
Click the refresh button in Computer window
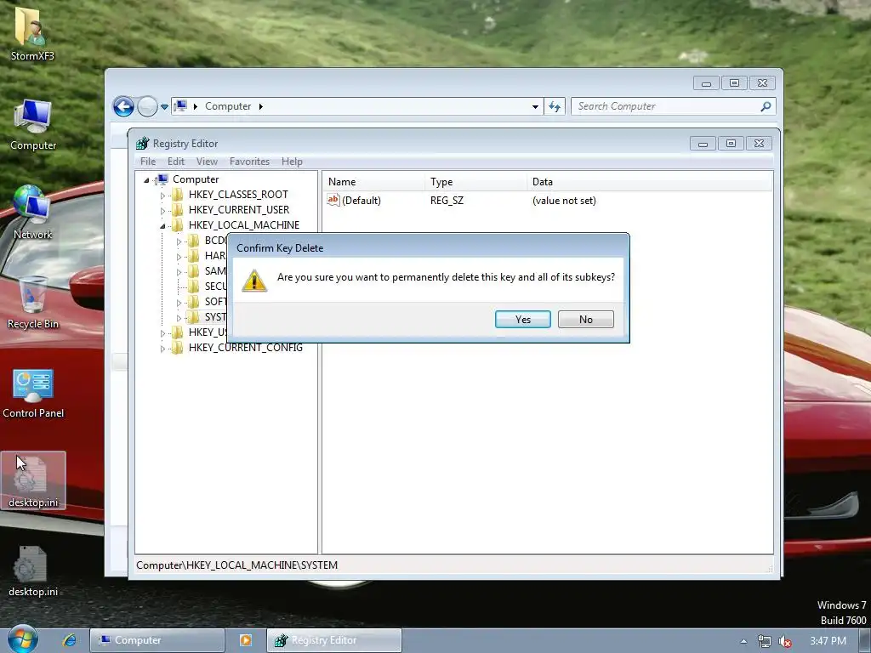555,106
